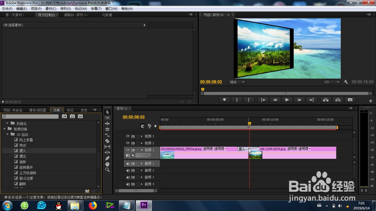Screen dimensions: 376x211
Task: Step back one frame
Action: coord(275,100)
